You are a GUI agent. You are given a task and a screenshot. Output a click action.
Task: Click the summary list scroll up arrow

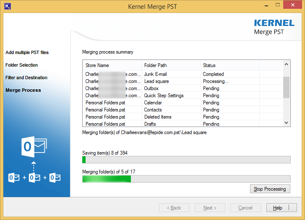(286, 64)
